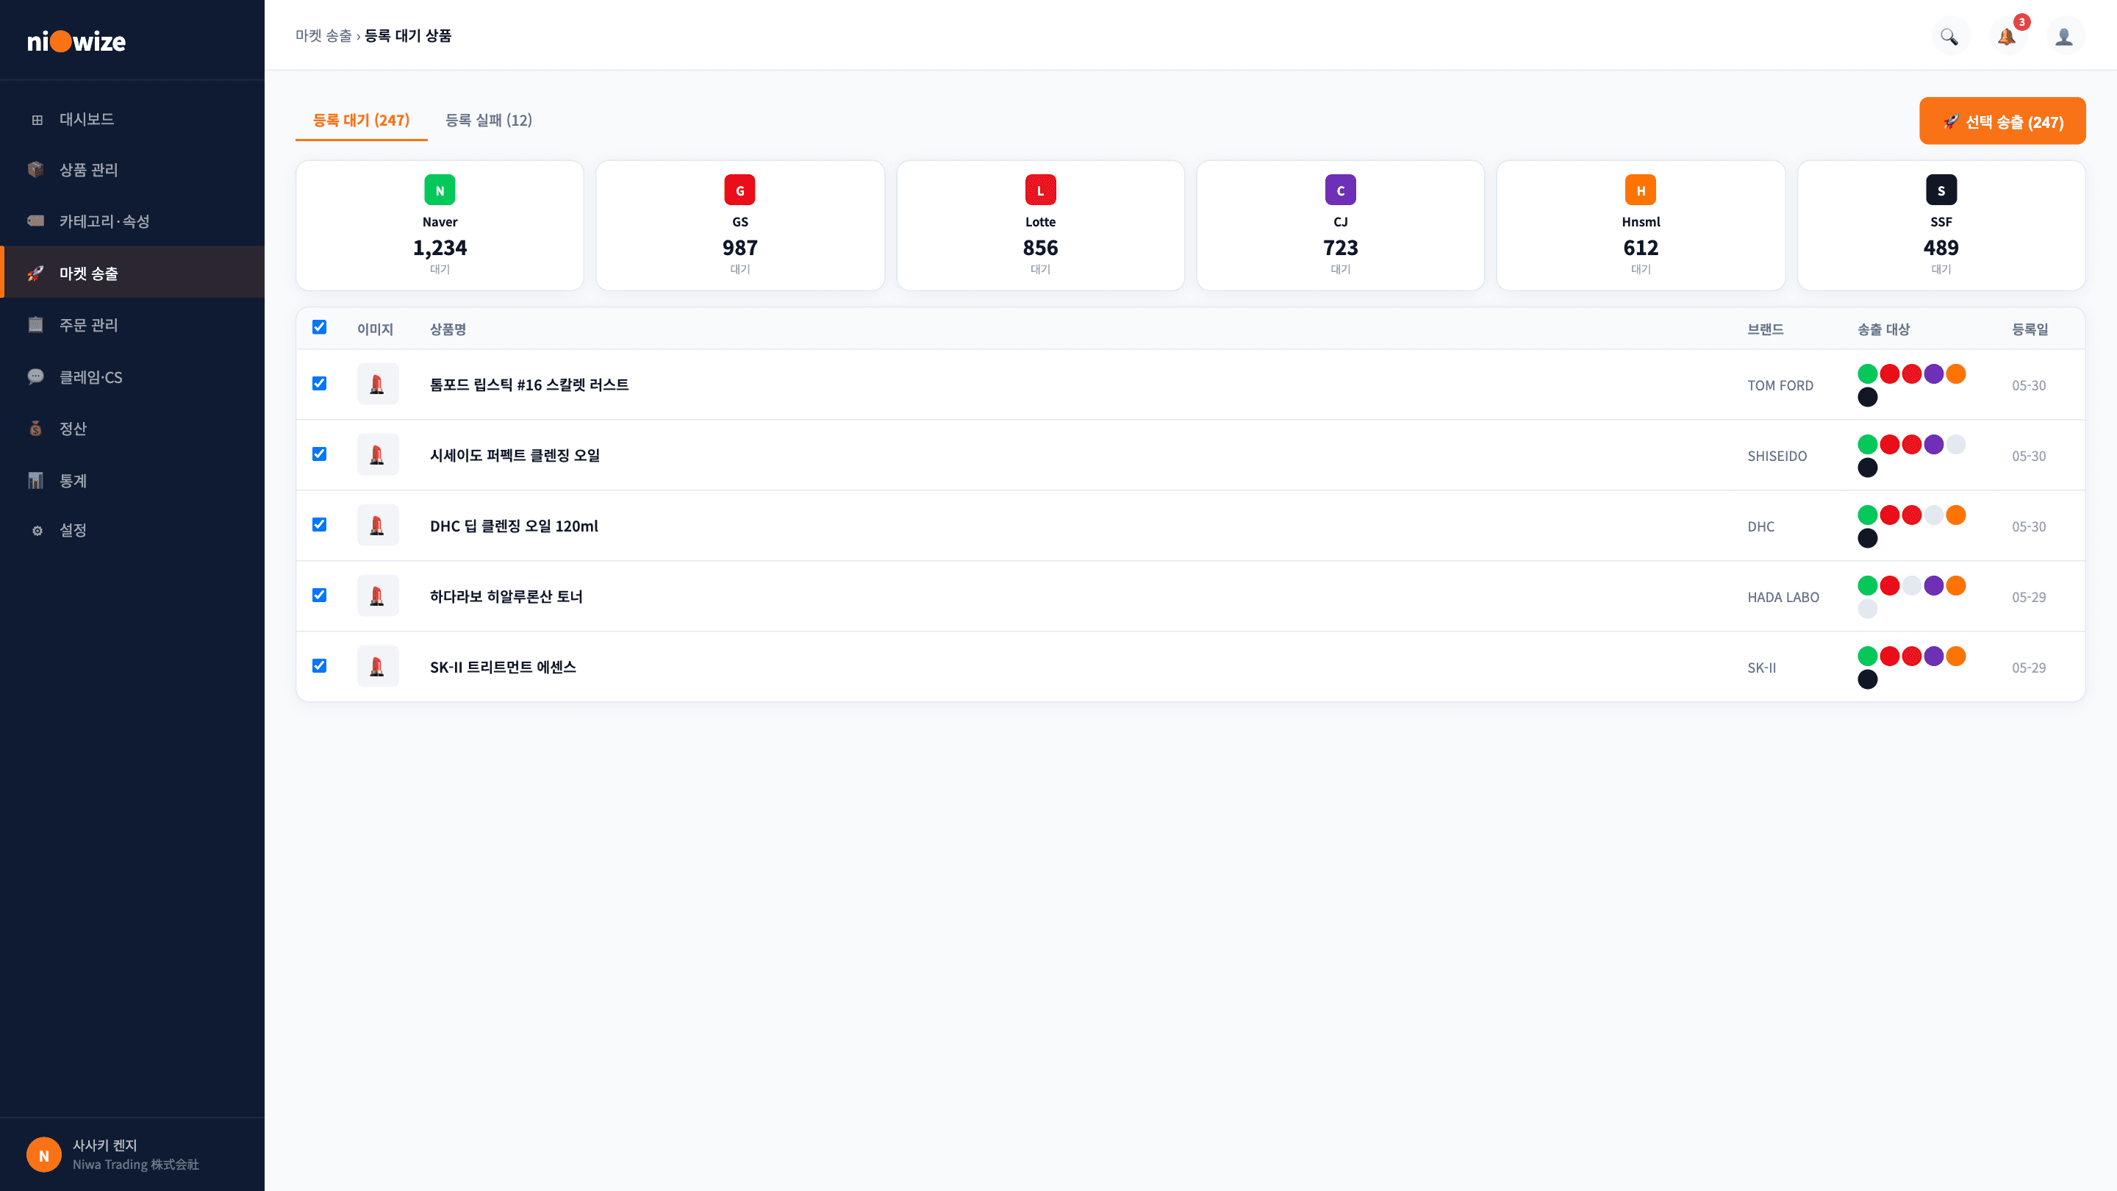Click the SSF 489 count

click(1941, 248)
